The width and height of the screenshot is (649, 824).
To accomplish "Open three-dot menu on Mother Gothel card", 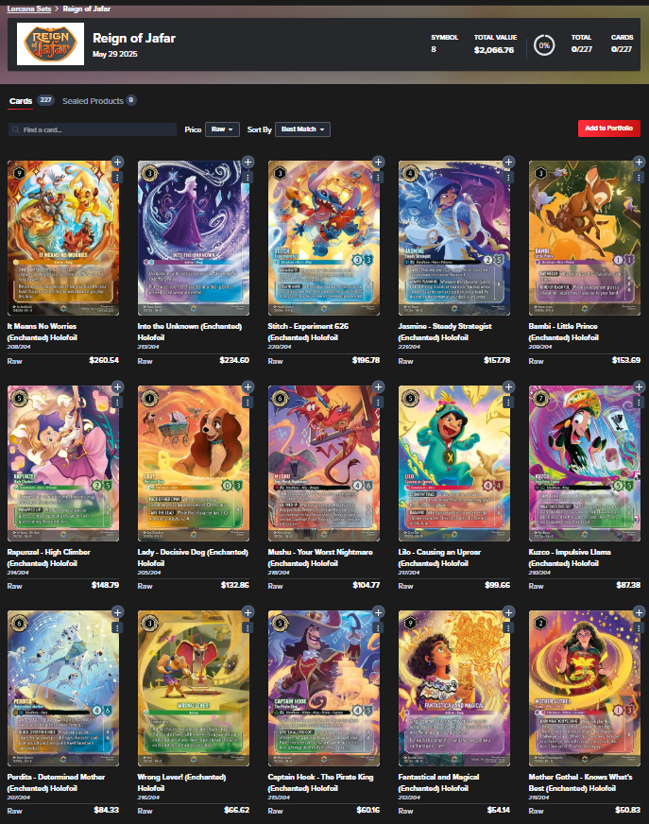I will [639, 628].
